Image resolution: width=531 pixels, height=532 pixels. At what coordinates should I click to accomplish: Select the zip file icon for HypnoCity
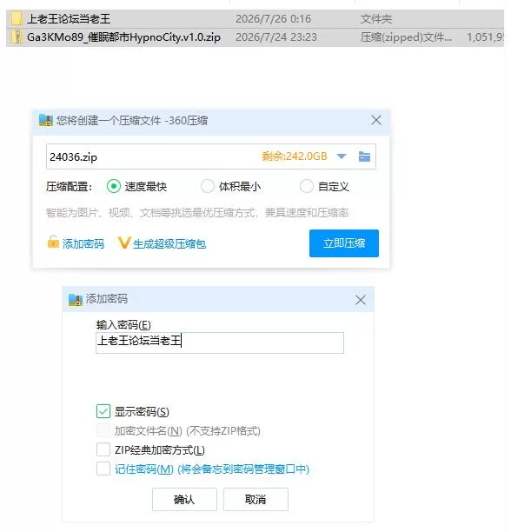coord(17,37)
